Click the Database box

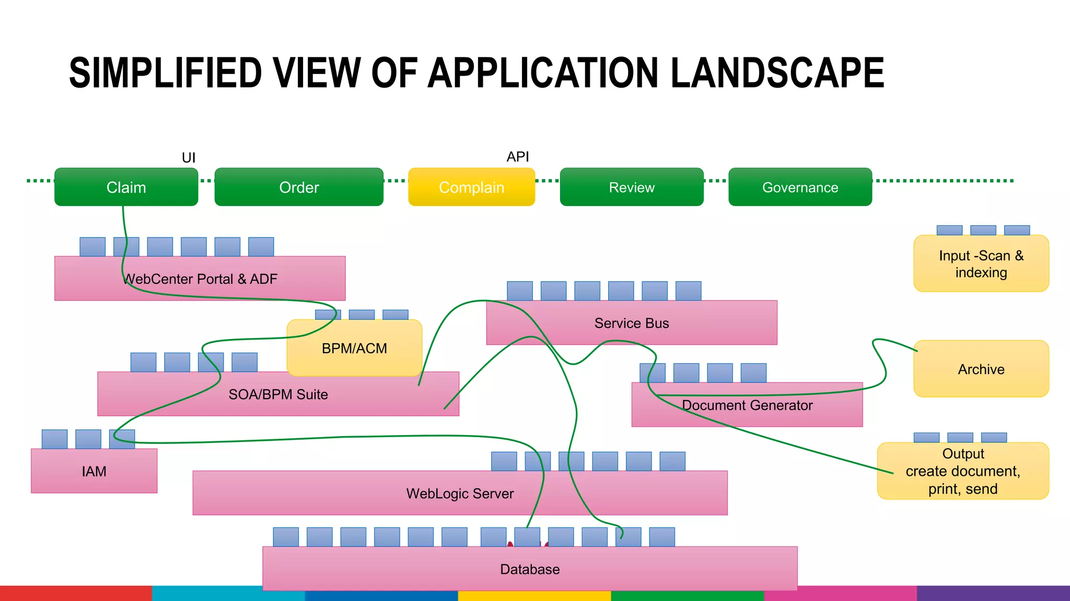point(530,569)
